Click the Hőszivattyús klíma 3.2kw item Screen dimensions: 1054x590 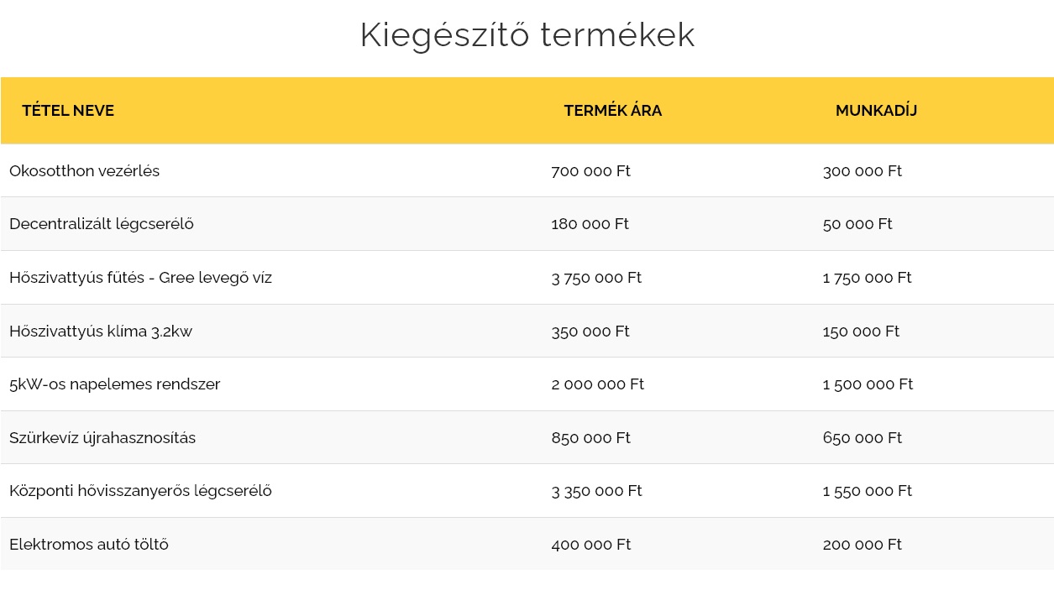(x=101, y=332)
